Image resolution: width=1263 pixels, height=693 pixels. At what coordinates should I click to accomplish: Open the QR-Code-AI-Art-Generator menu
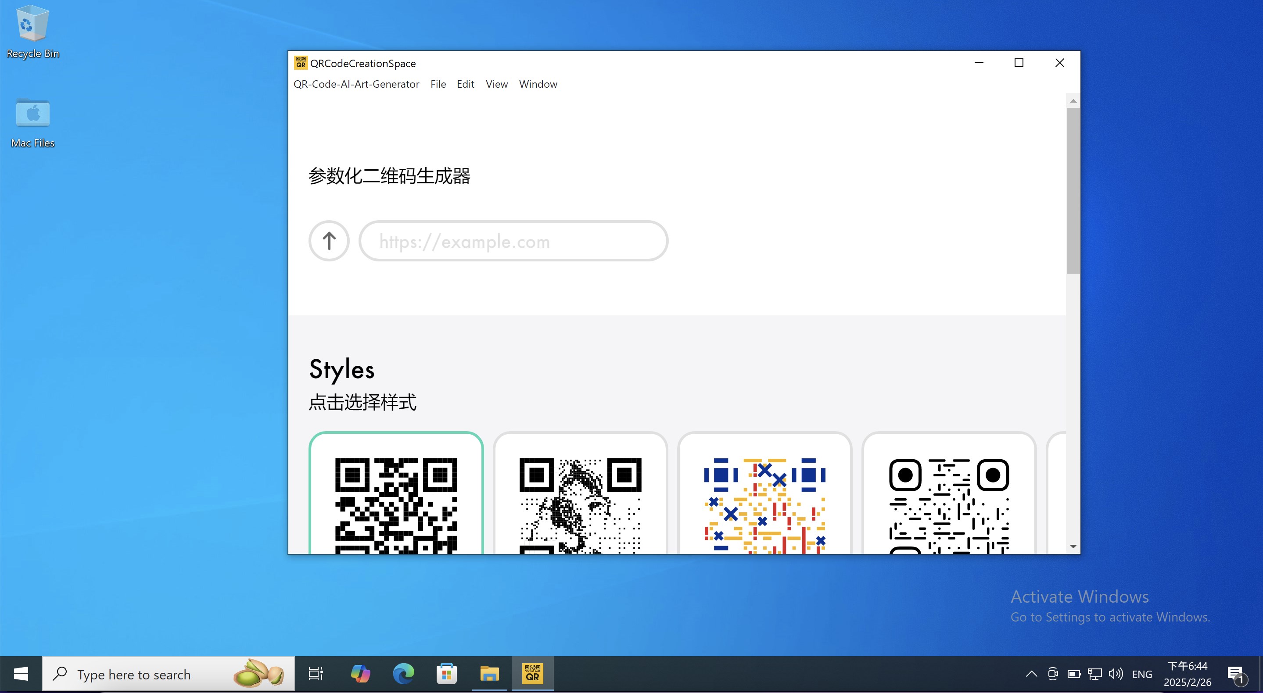[356, 84]
